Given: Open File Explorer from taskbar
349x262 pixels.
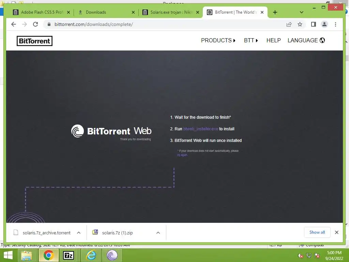Looking at the screenshot, I should click(27, 255).
